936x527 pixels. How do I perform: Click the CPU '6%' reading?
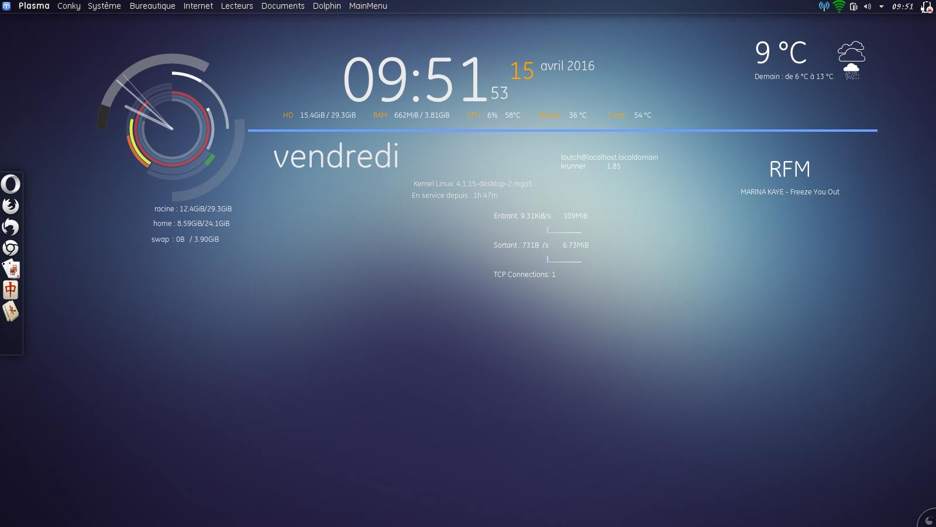tap(493, 115)
